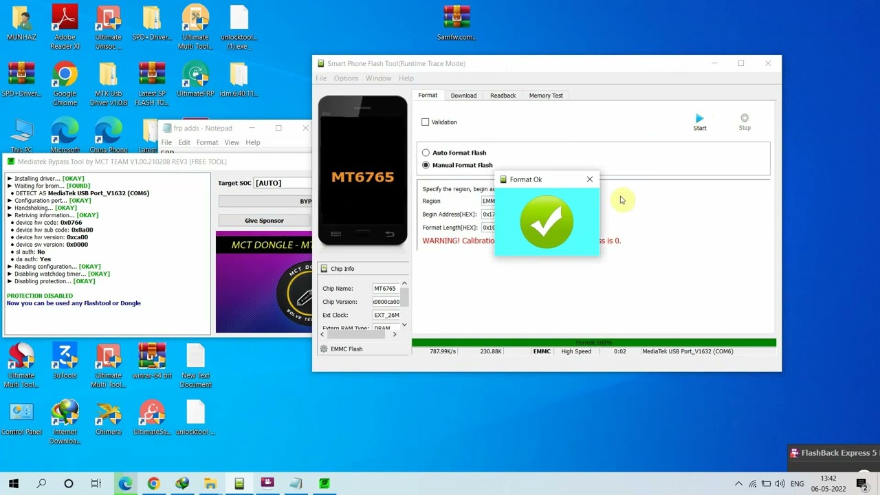Select Auto Format Flash option
Screen dimensions: 880x495
(426, 153)
